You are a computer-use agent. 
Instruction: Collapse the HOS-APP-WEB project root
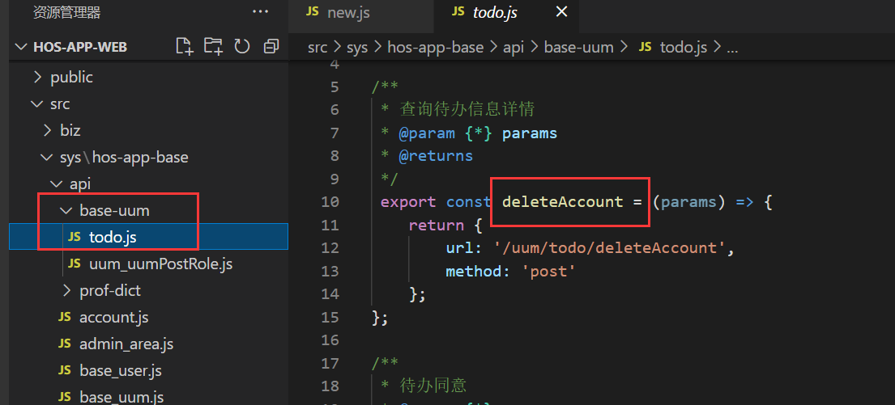pos(79,47)
